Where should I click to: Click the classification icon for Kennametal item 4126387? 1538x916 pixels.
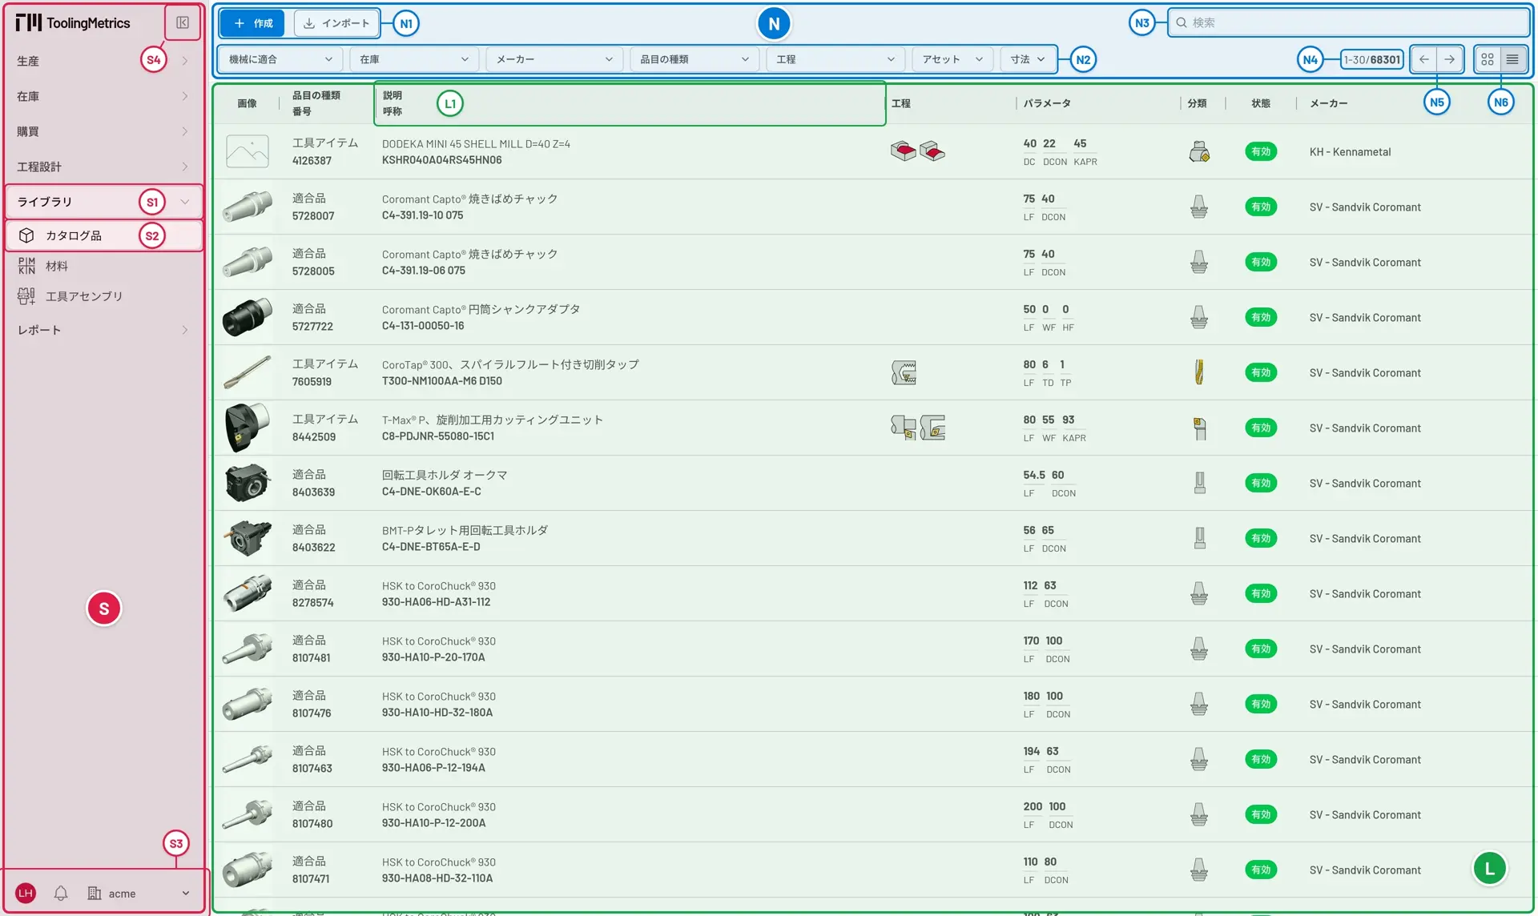[x=1199, y=151]
